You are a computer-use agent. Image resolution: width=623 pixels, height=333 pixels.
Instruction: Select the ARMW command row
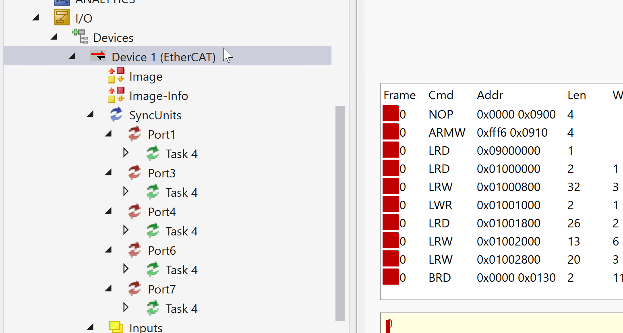(x=447, y=133)
